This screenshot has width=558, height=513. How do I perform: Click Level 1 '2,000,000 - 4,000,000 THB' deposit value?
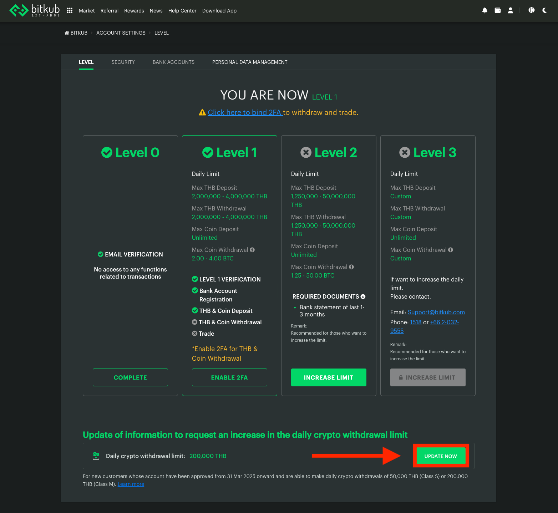point(229,196)
